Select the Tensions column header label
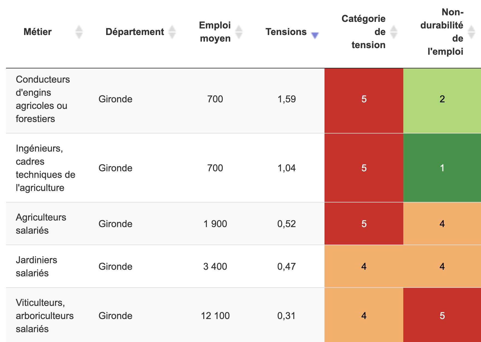 [x=286, y=32]
